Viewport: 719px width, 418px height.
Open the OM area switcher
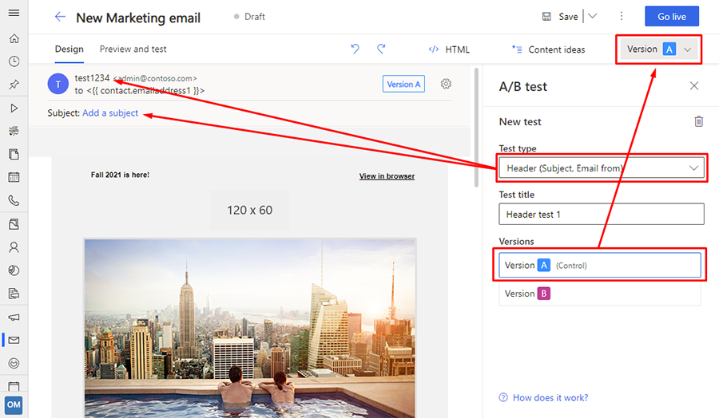click(14, 404)
